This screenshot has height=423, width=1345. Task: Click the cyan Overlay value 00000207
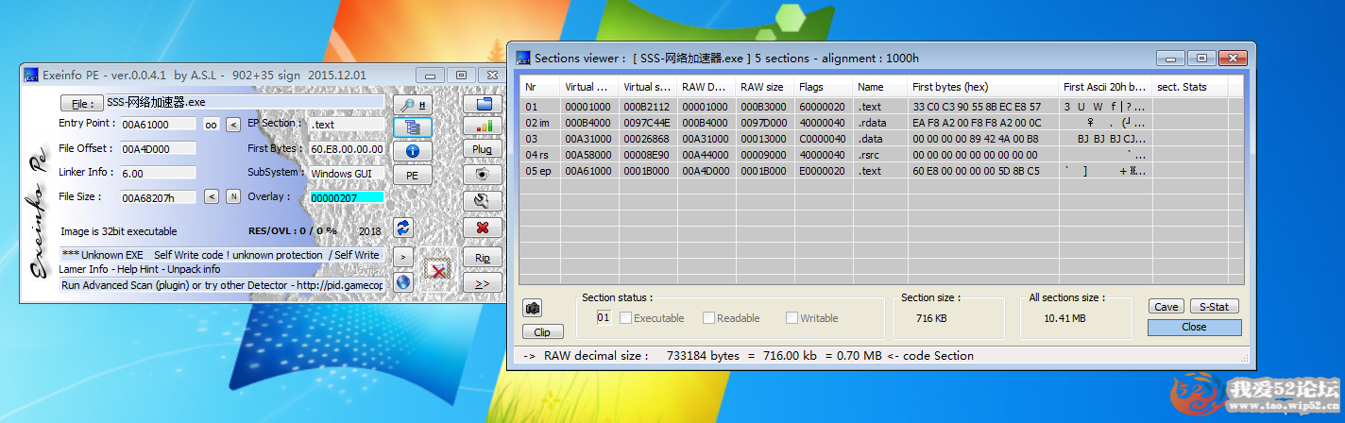click(x=347, y=197)
